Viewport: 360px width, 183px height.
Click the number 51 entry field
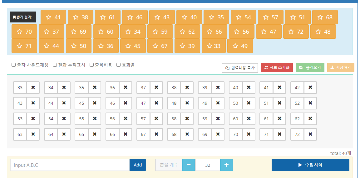click(266, 103)
